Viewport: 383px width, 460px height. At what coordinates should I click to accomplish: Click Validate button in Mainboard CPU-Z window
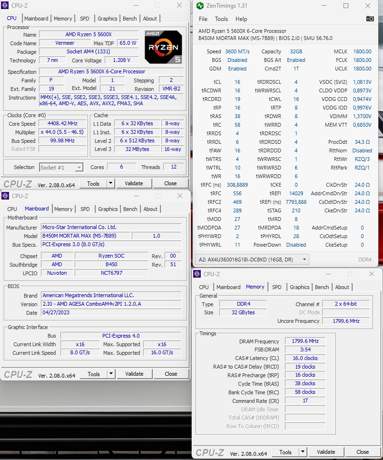(x=135, y=374)
